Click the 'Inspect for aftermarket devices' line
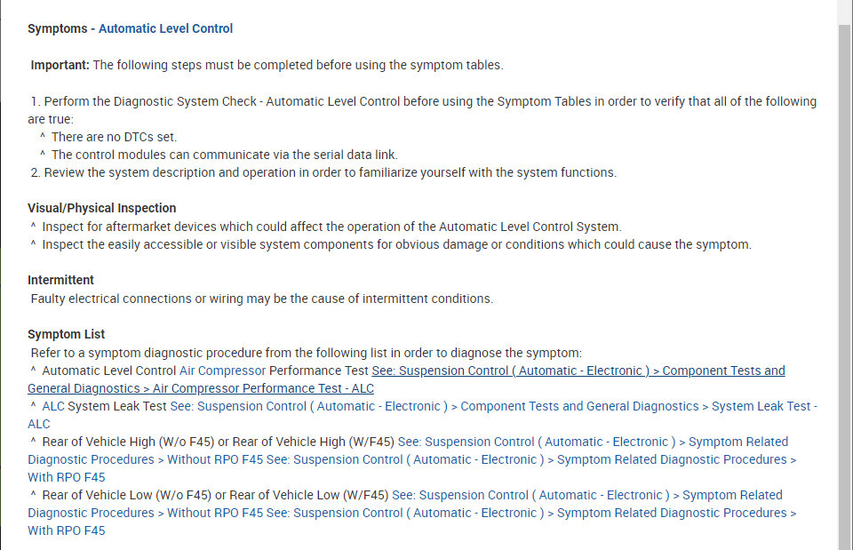This screenshot has width=853, height=550. coord(331,227)
